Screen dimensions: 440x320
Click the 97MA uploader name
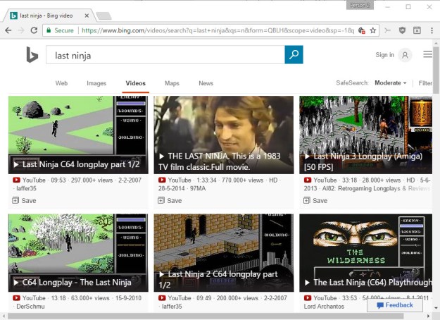coord(198,188)
